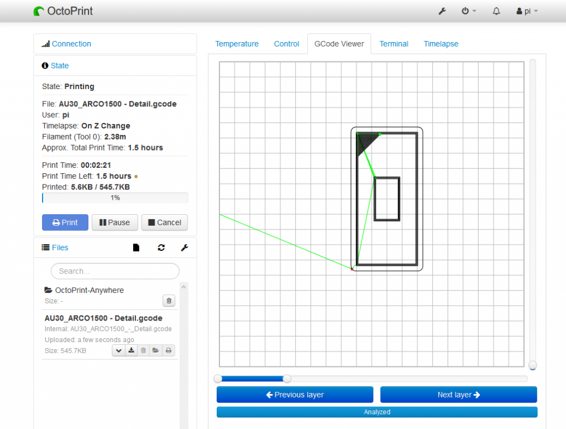Screen dimensions: 566x429
Task: Click left handle of command range slider
Action: click(x=218, y=379)
